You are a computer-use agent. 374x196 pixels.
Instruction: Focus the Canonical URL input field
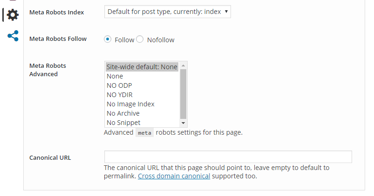pyautogui.click(x=228, y=157)
